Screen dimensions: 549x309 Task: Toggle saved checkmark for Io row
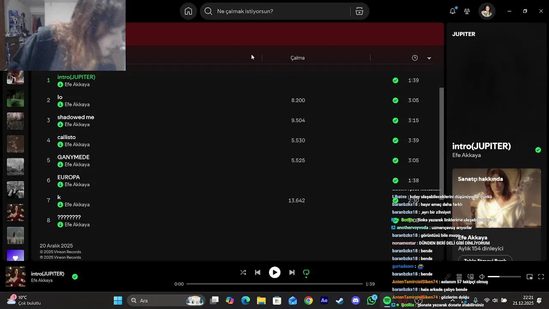coord(395,100)
